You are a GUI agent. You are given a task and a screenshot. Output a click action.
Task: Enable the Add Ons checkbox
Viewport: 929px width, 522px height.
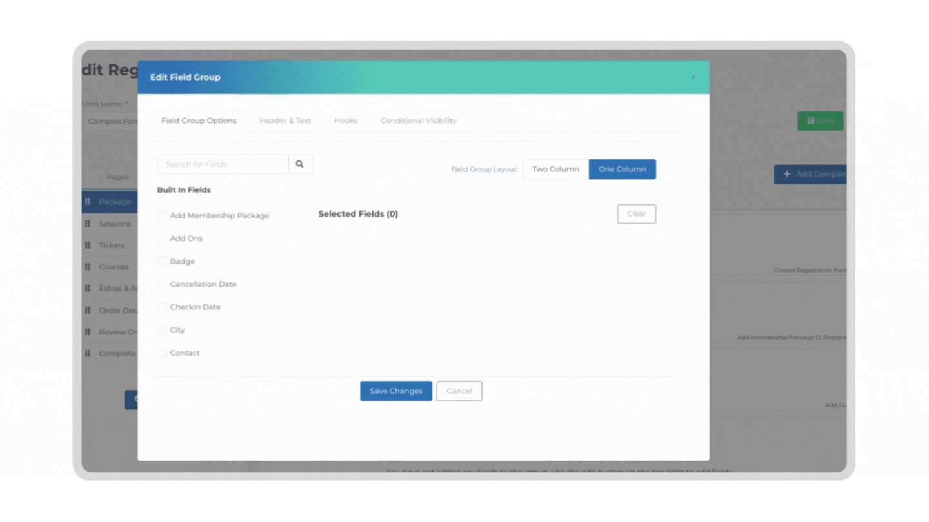(x=162, y=238)
